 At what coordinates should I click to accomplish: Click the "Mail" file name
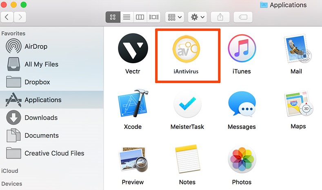click(296, 71)
